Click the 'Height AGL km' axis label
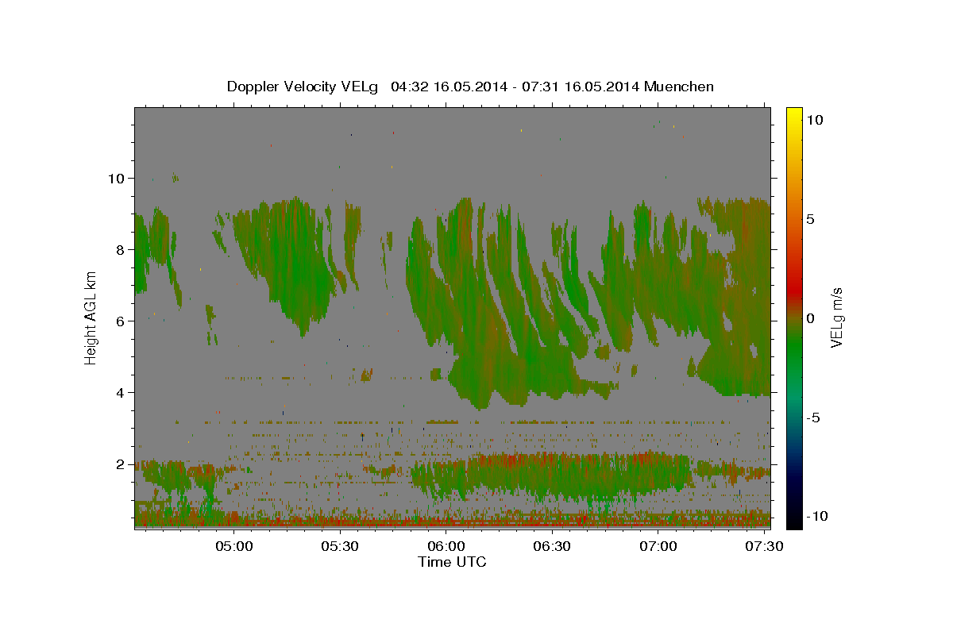This screenshot has height=635, width=953. click(91, 317)
